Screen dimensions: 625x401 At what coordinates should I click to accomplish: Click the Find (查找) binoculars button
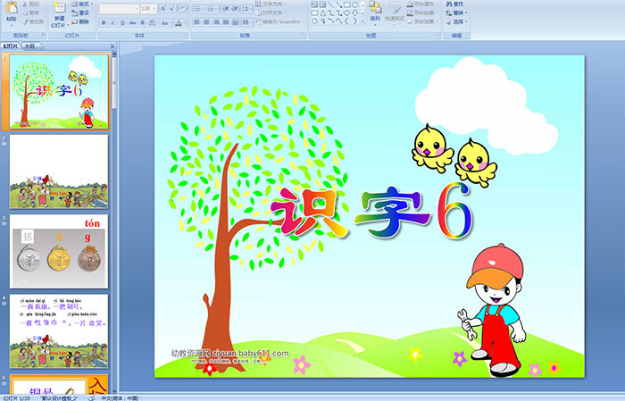(x=454, y=4)
